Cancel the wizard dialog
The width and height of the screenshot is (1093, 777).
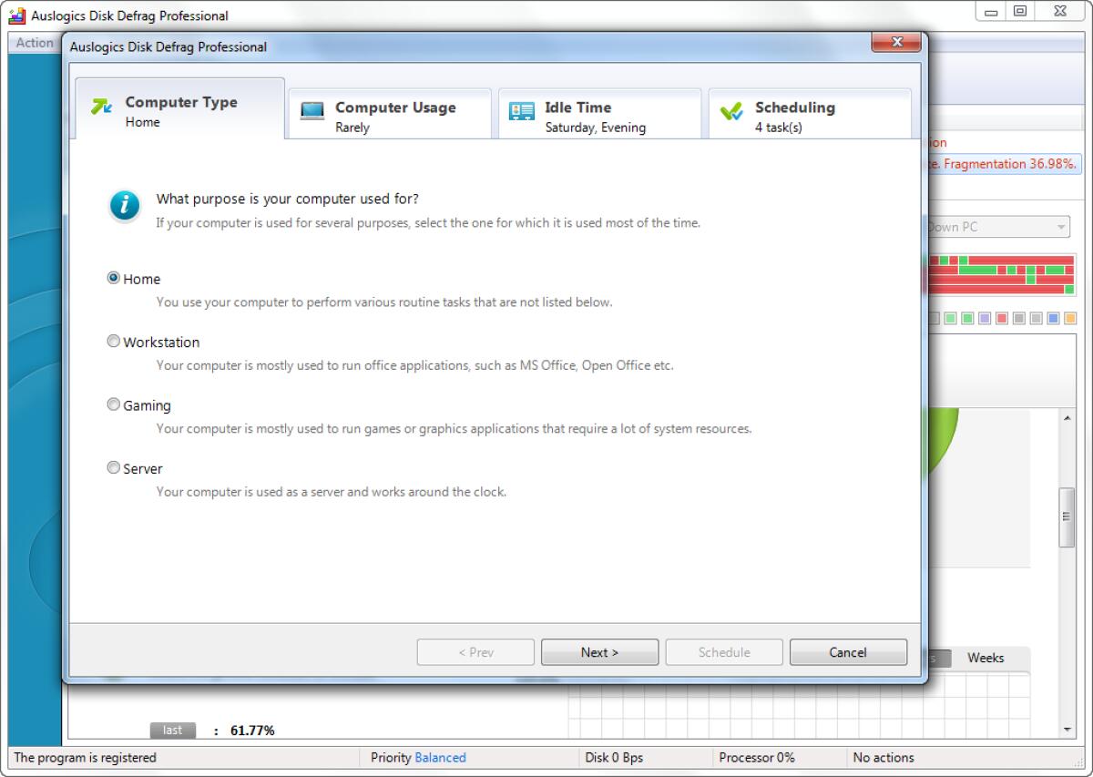(847, 651)
